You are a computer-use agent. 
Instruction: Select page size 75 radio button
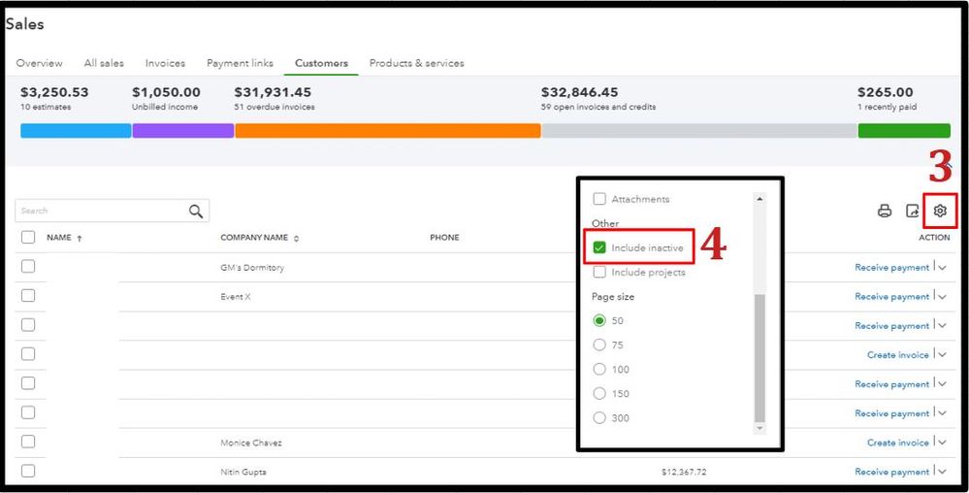pos(598,345)
